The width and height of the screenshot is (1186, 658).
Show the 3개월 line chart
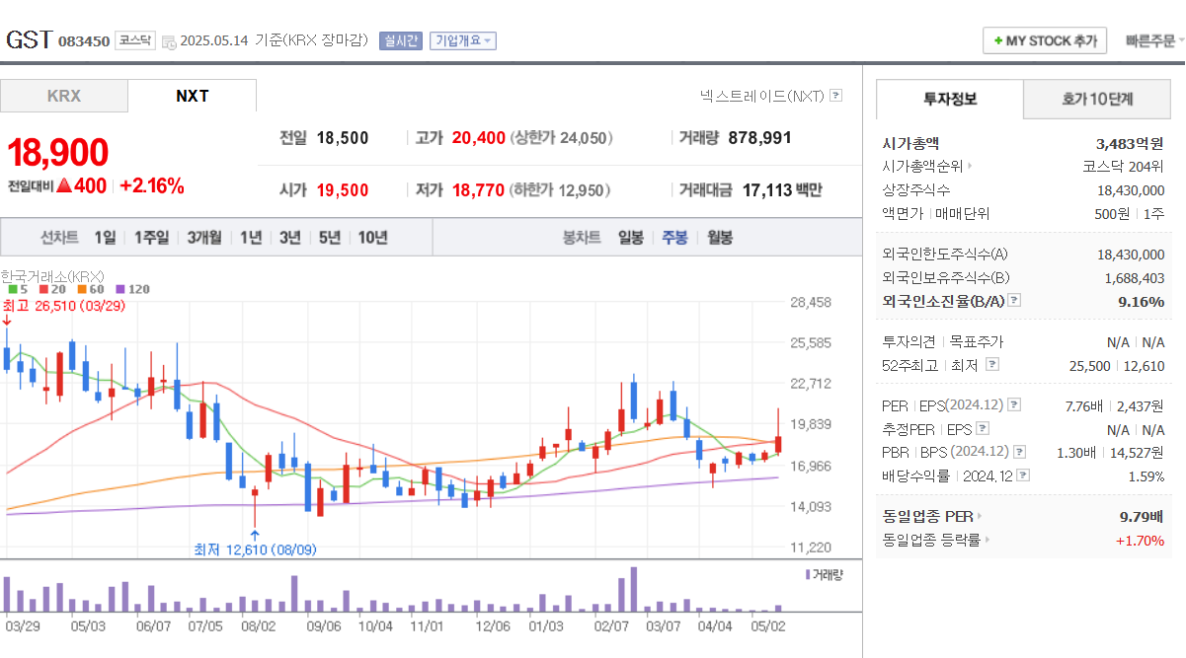click(204, 238)
